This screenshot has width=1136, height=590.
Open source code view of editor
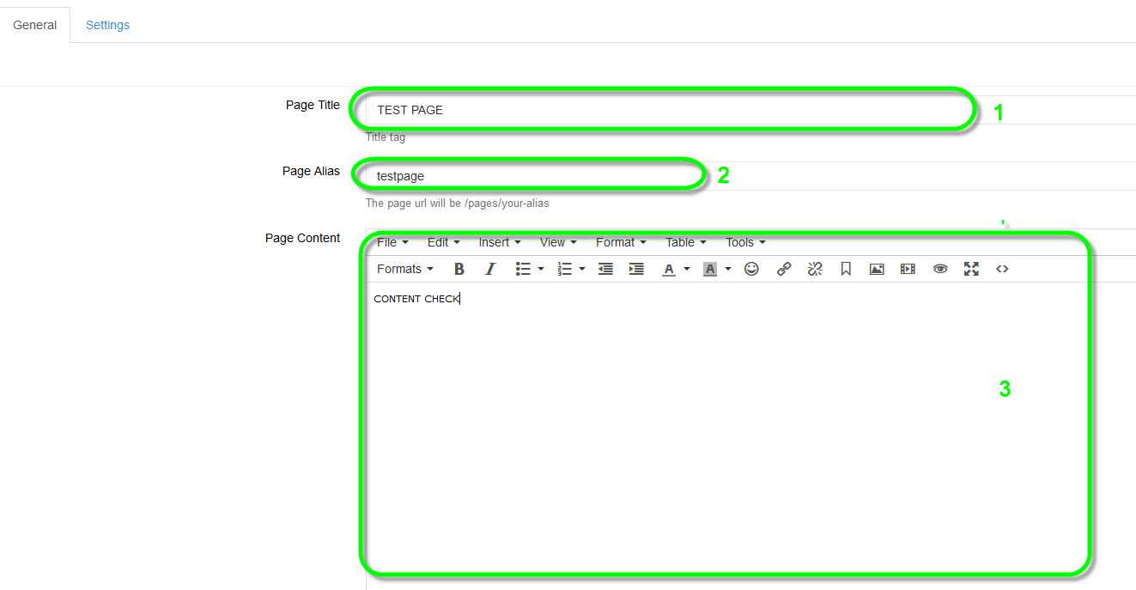[1002, 269]
